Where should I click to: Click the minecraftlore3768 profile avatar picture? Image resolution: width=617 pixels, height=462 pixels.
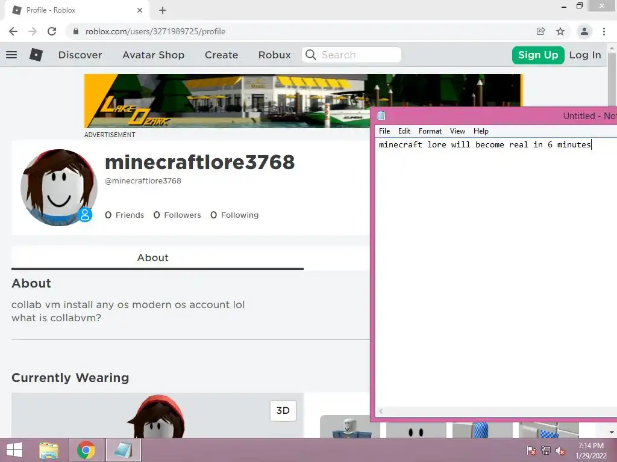tap(59, 188)
